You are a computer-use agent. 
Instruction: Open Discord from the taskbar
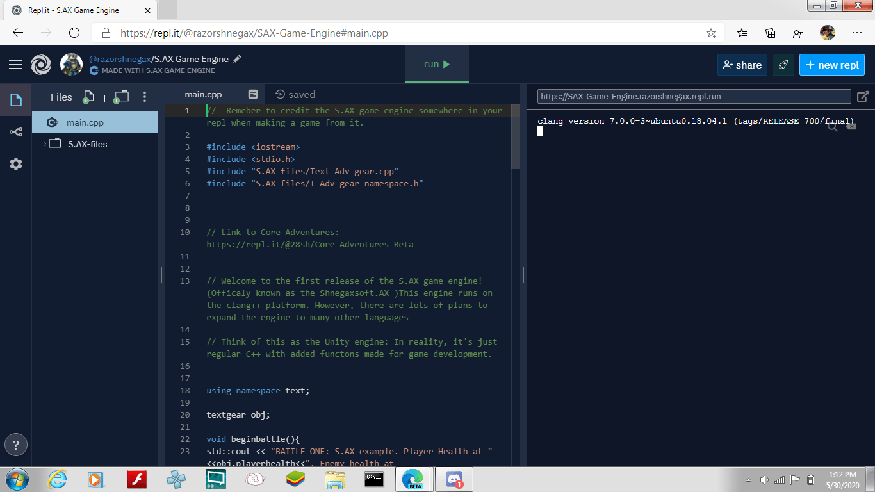click(454, 479)
